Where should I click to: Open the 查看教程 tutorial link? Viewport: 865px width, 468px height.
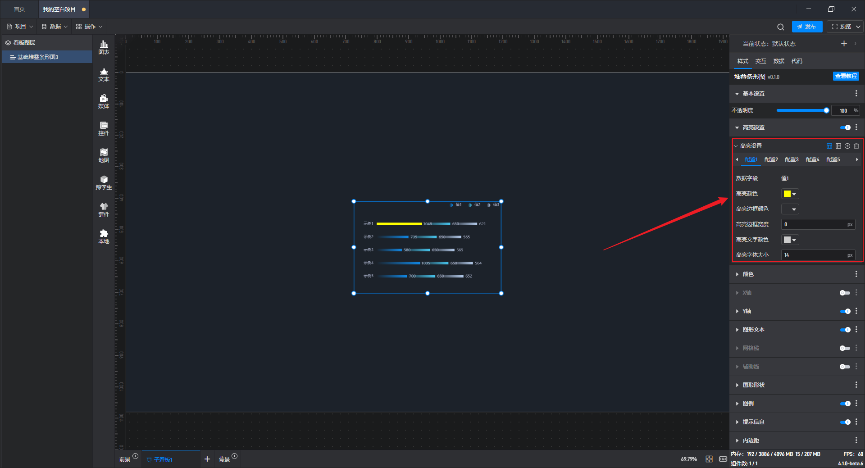[846, 76]
